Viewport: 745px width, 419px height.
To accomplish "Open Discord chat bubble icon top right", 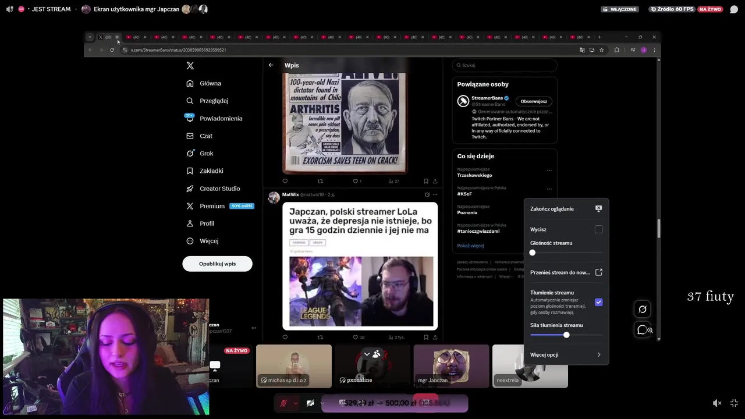I will (x=734, y=9).
